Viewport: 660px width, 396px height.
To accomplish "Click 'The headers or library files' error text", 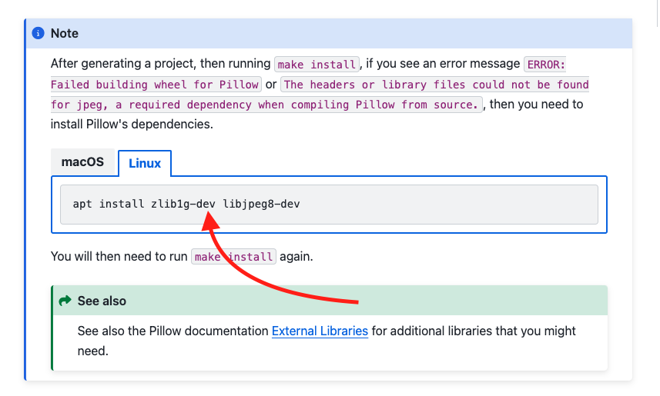I will (x=372, y=85).
